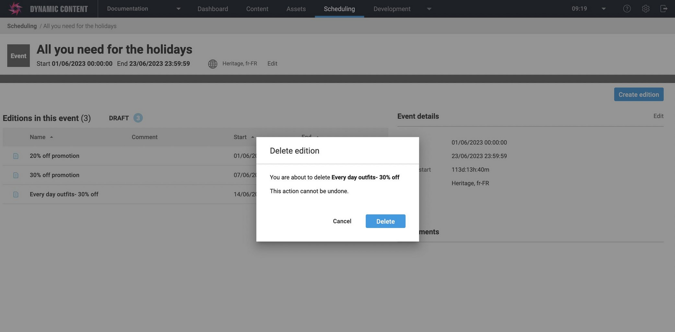Expand the Documentation hub dropdown
The image size is (675, 332).
(x=178, y=9)
